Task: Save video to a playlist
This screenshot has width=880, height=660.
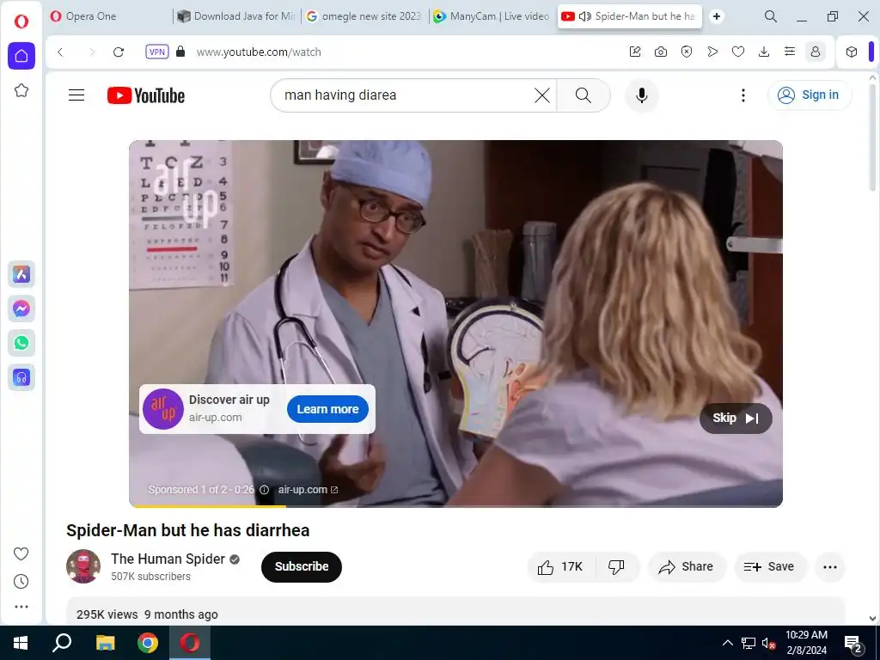Action: tap(770, 567)
